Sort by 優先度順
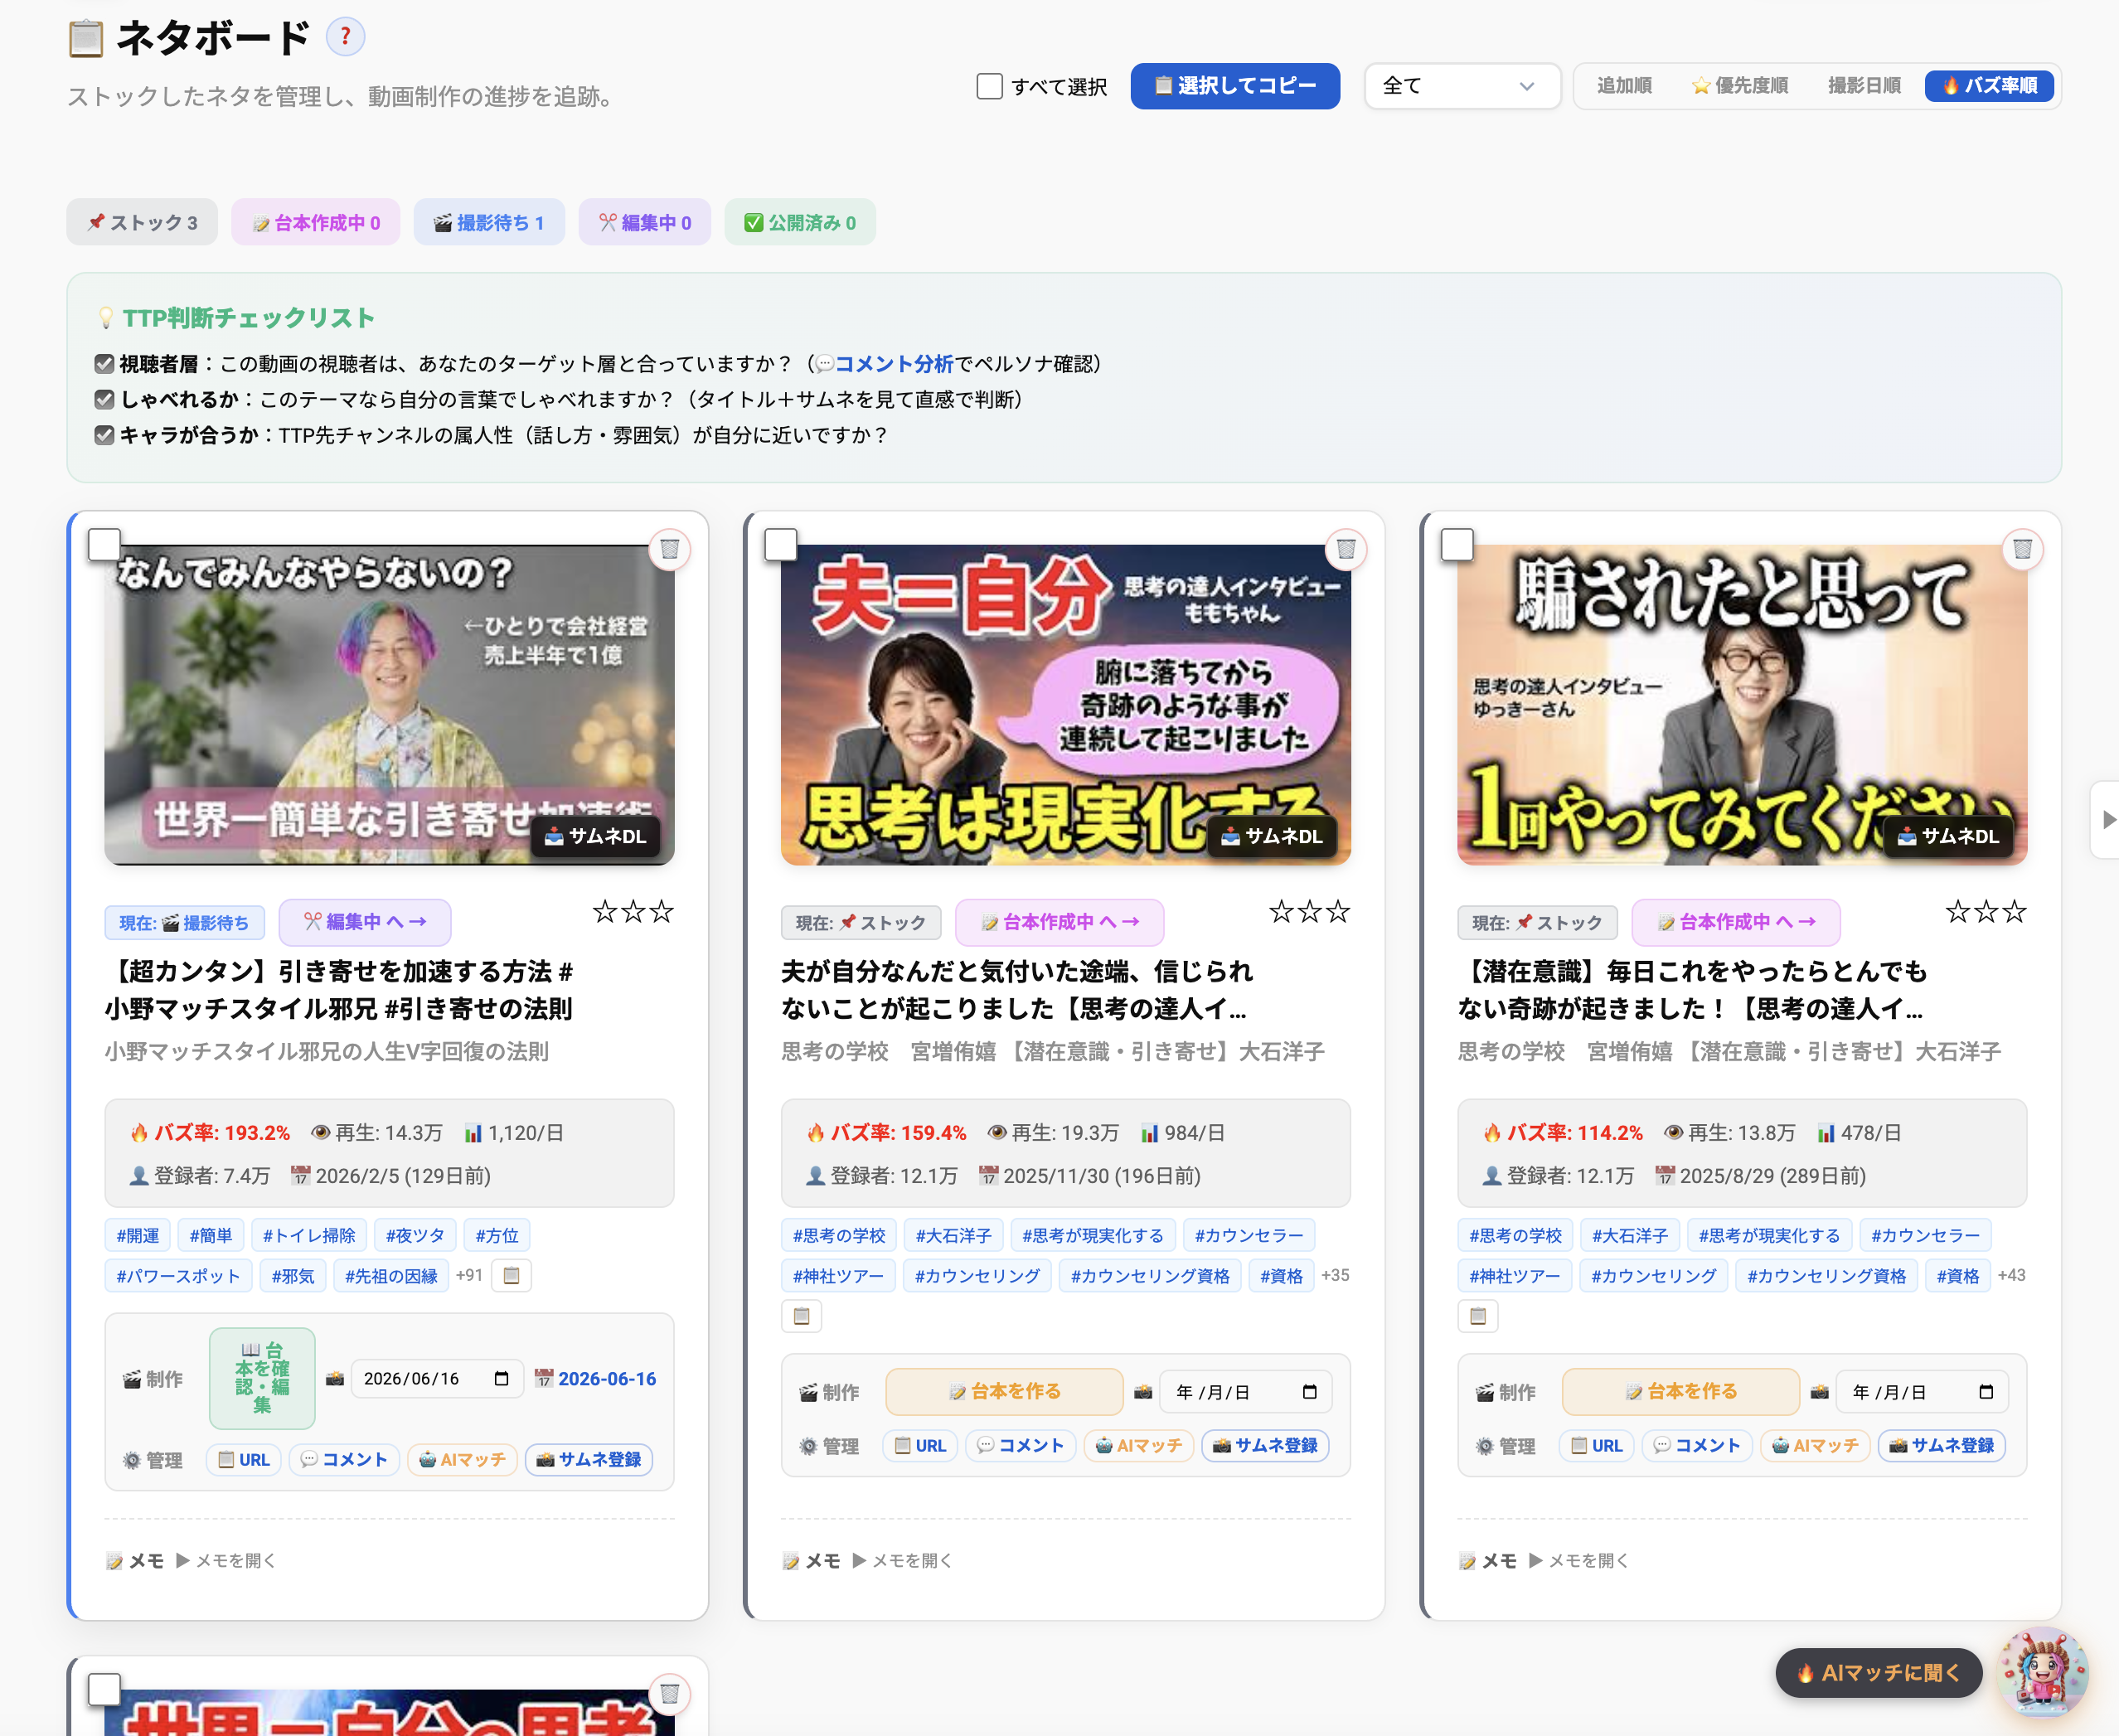 tap(1740, 86)
